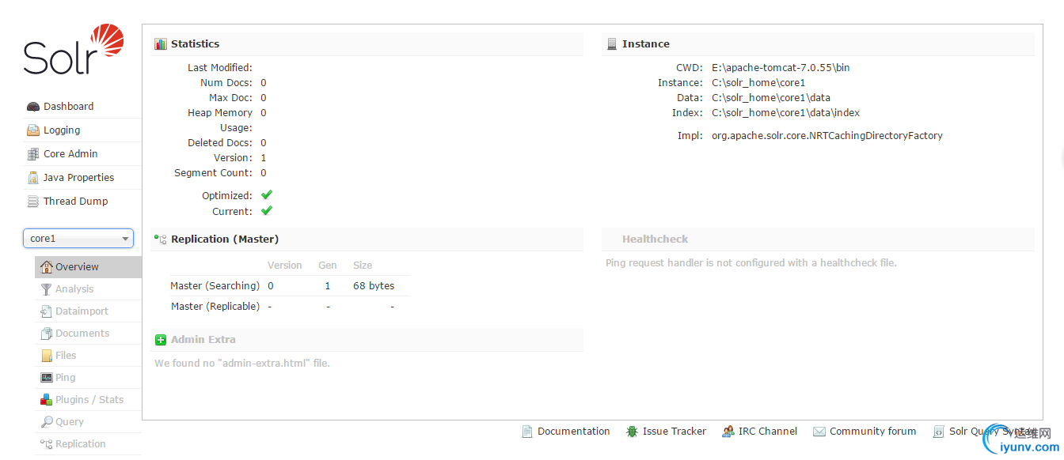Click the Dataimport document icon

coord(47,311)
